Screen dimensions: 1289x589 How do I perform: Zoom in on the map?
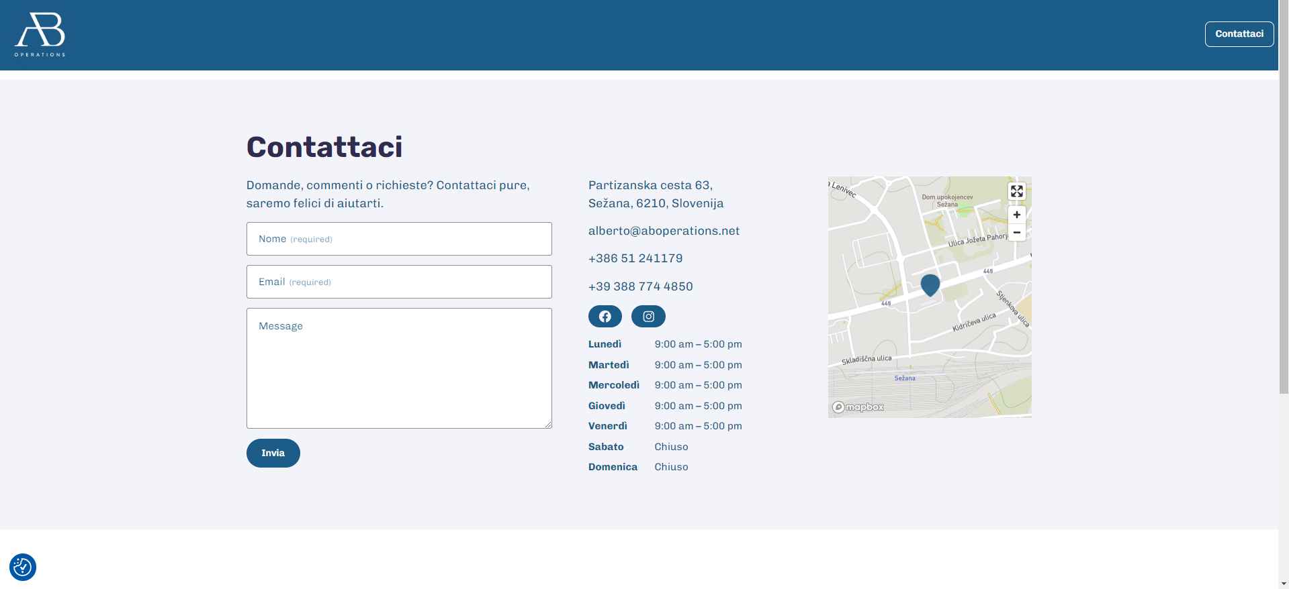(1016, 215)
